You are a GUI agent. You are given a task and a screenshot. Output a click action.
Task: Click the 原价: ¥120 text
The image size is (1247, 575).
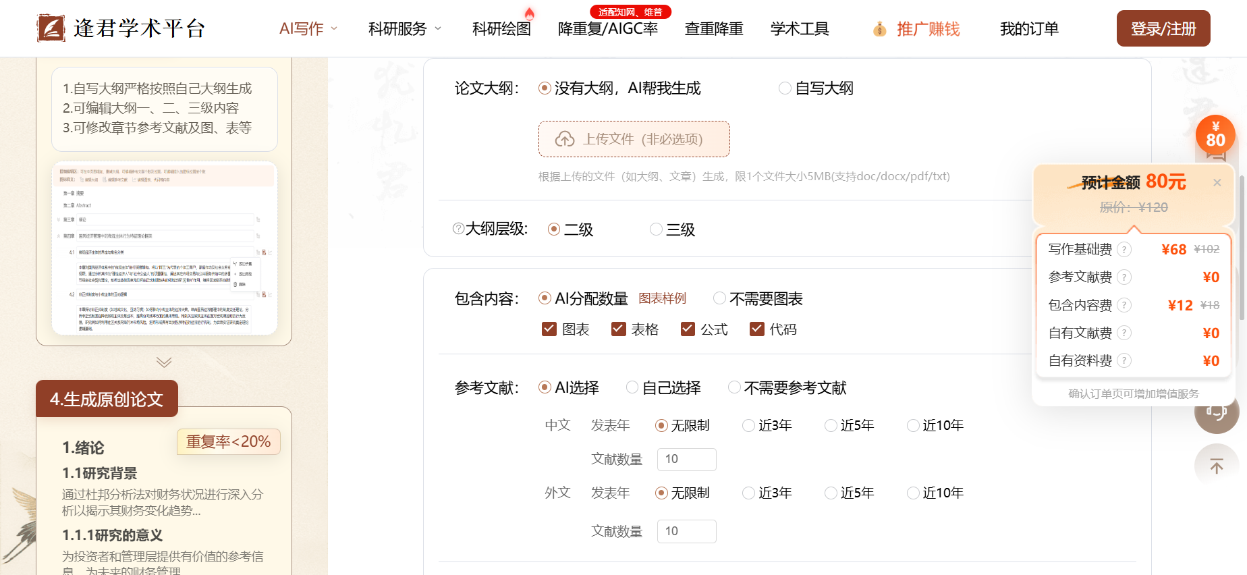(x=1134, y=207)
